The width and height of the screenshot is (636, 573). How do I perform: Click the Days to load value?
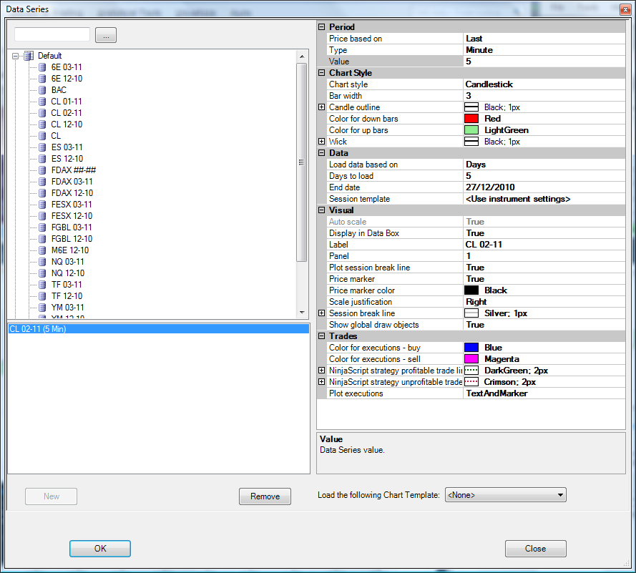coord(544,176)
